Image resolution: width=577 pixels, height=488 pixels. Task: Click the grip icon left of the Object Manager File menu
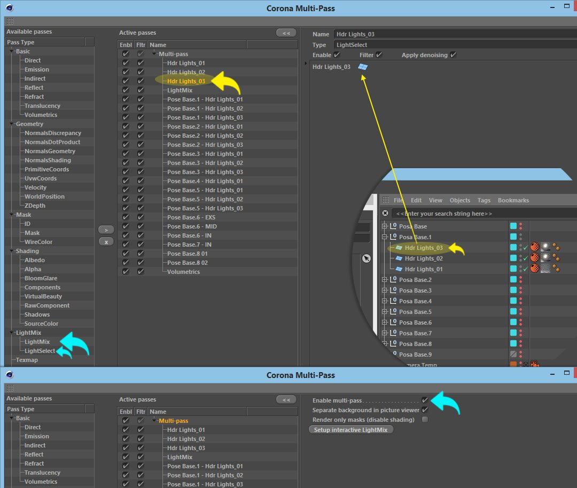(386, 200)
